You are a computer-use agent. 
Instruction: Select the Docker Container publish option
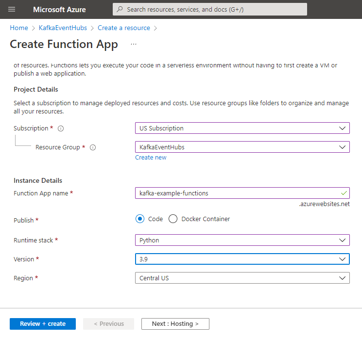tap(173, 219)
